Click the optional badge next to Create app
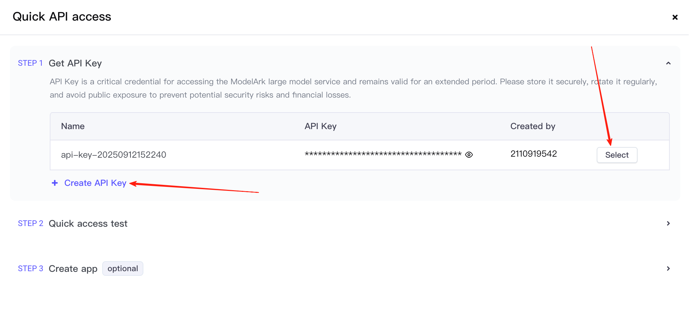Image resolution: width=689 pixels, height=310 pixels. tap(123, 269)
